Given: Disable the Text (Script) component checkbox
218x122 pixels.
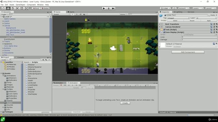Looking at the screenshot, I should pos(164,29).
